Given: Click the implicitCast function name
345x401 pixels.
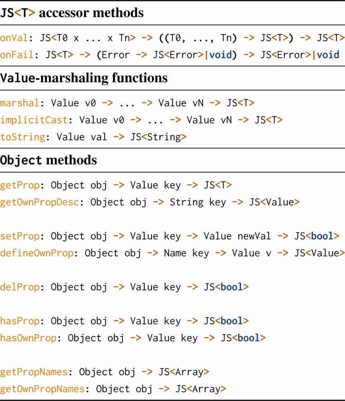Looking at the screenshot, I should tap(34, 120).
